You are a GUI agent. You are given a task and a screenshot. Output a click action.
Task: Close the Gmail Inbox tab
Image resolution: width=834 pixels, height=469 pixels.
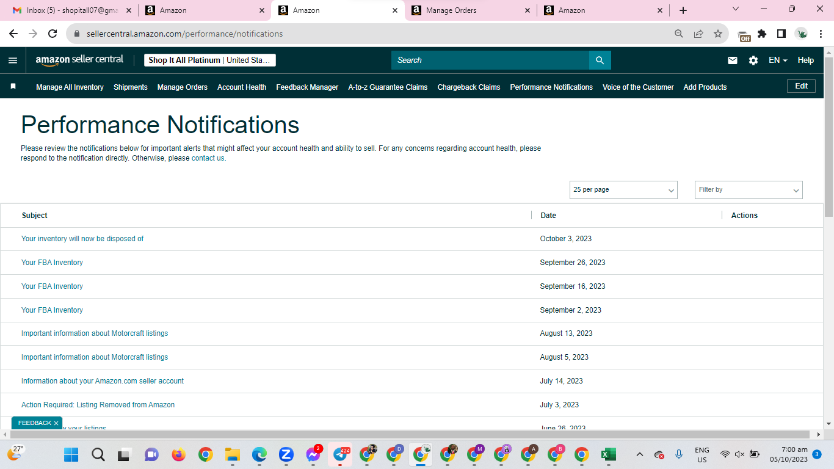point(128,10)
